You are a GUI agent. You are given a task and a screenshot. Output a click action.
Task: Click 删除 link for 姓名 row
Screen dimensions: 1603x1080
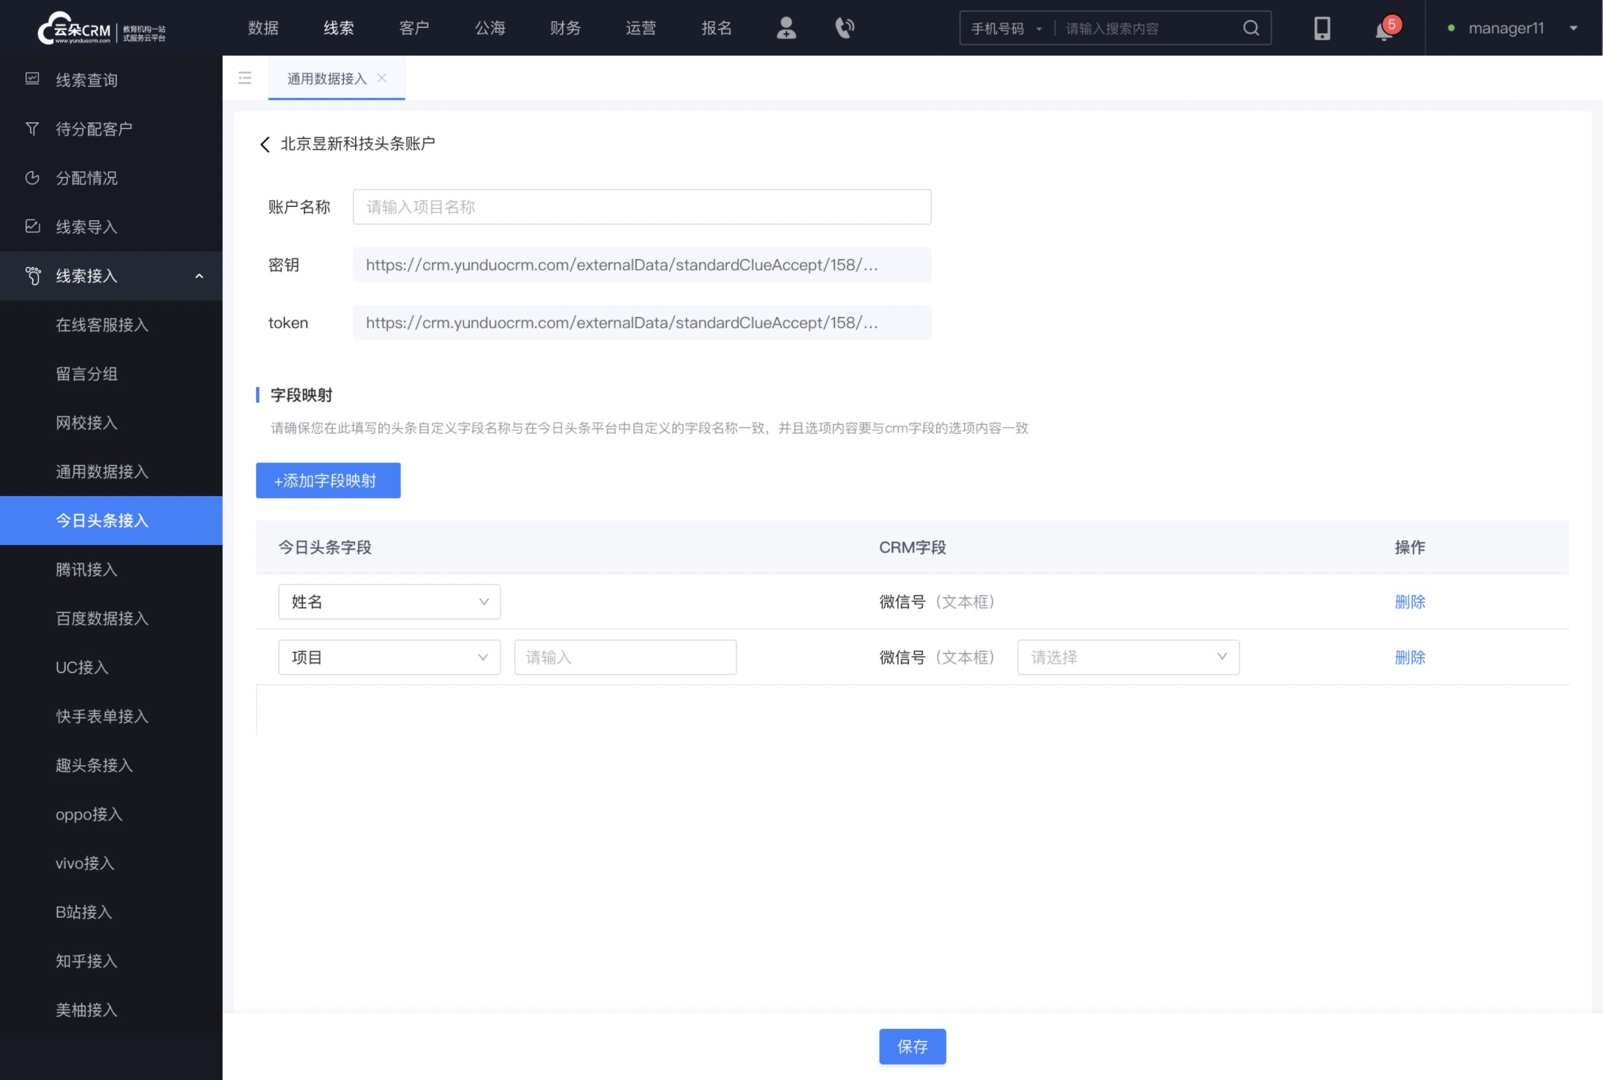(x=1410, y=601)
